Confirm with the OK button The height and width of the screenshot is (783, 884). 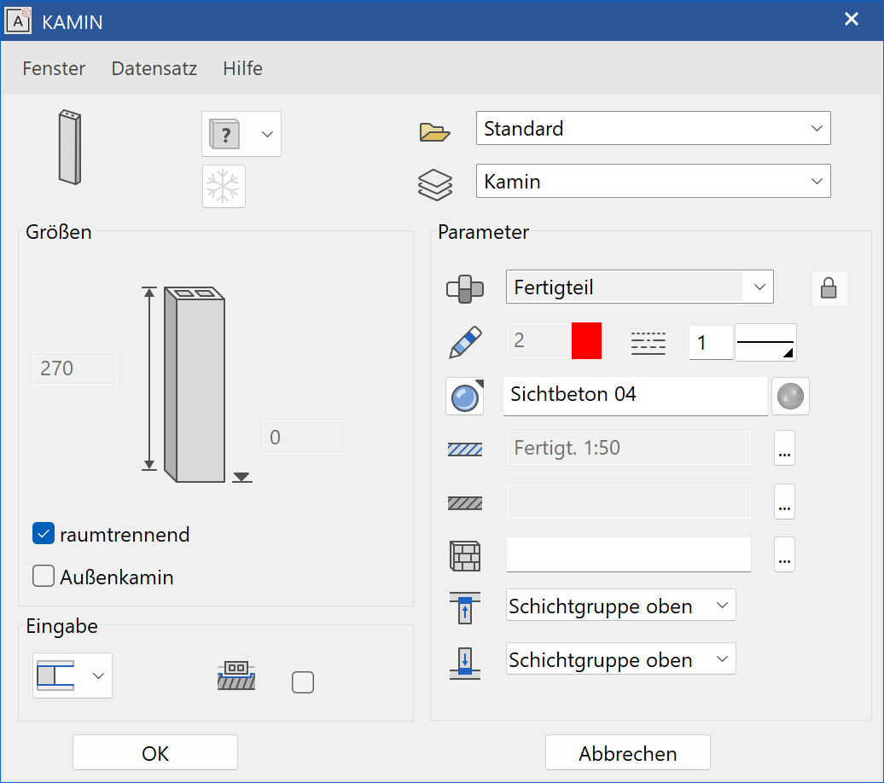155,753
